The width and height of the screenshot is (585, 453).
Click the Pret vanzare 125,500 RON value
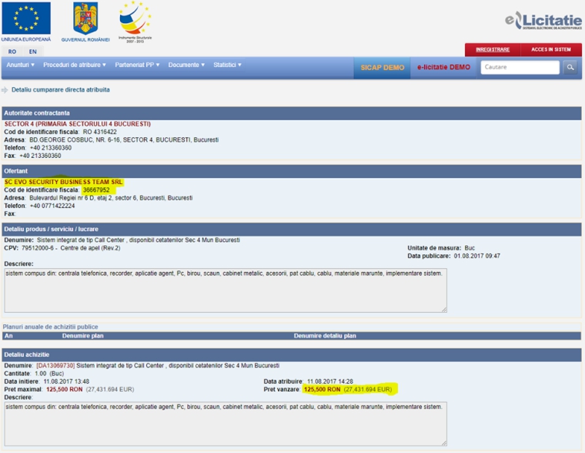322,390
